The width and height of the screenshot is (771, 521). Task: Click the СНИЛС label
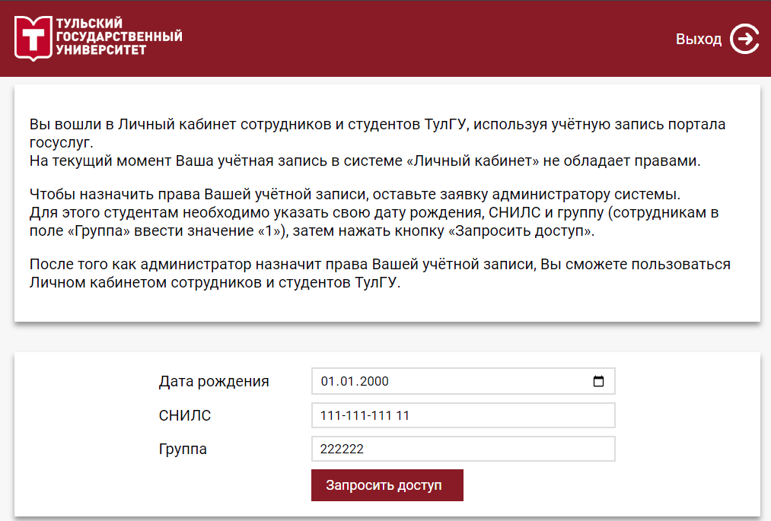tap(184, 415)
